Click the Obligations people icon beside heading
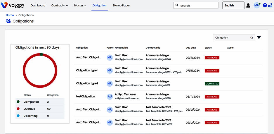Screen dimensions: 274x134 [8, 21]
